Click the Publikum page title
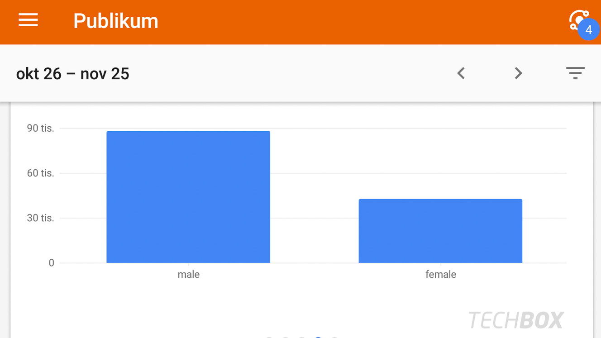601x338 pixels. (x=116, y=21)
